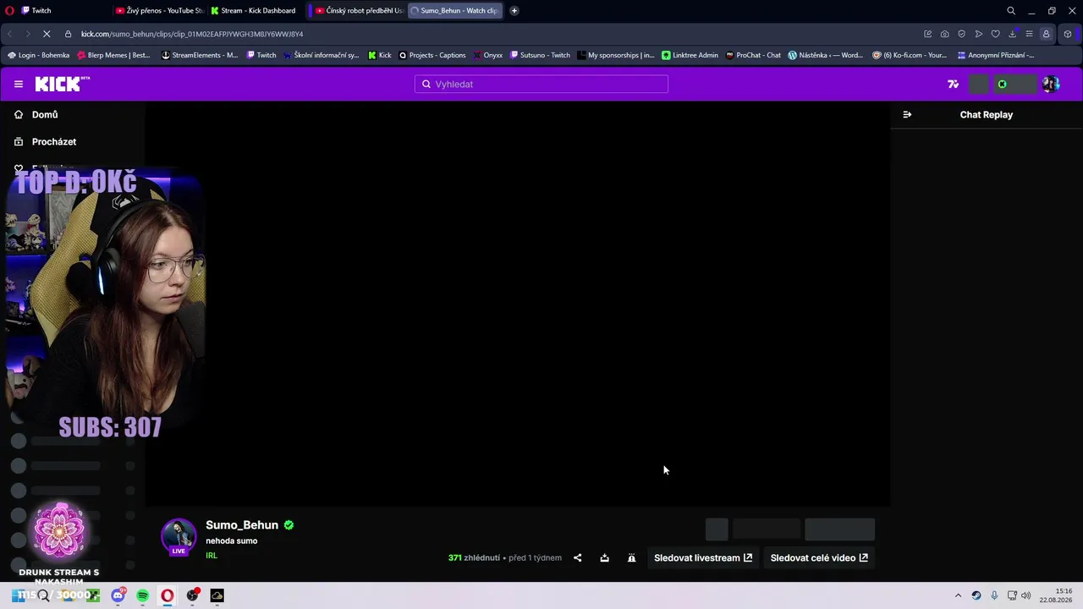1083x609 pixels.
Task: Open the browser downloads icon
Action: tap(1013, 34)
